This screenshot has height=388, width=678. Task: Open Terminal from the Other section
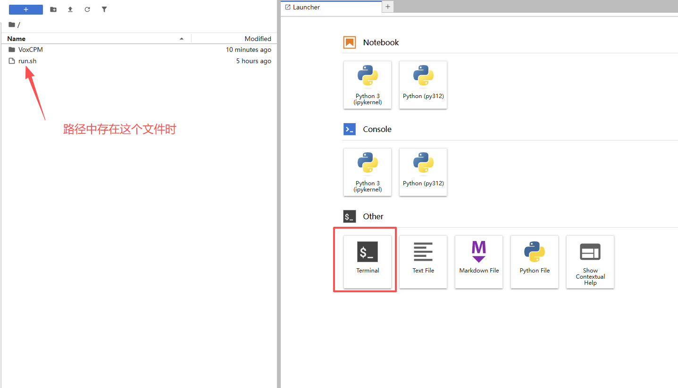pyautogui.click(x=368, y=261)
